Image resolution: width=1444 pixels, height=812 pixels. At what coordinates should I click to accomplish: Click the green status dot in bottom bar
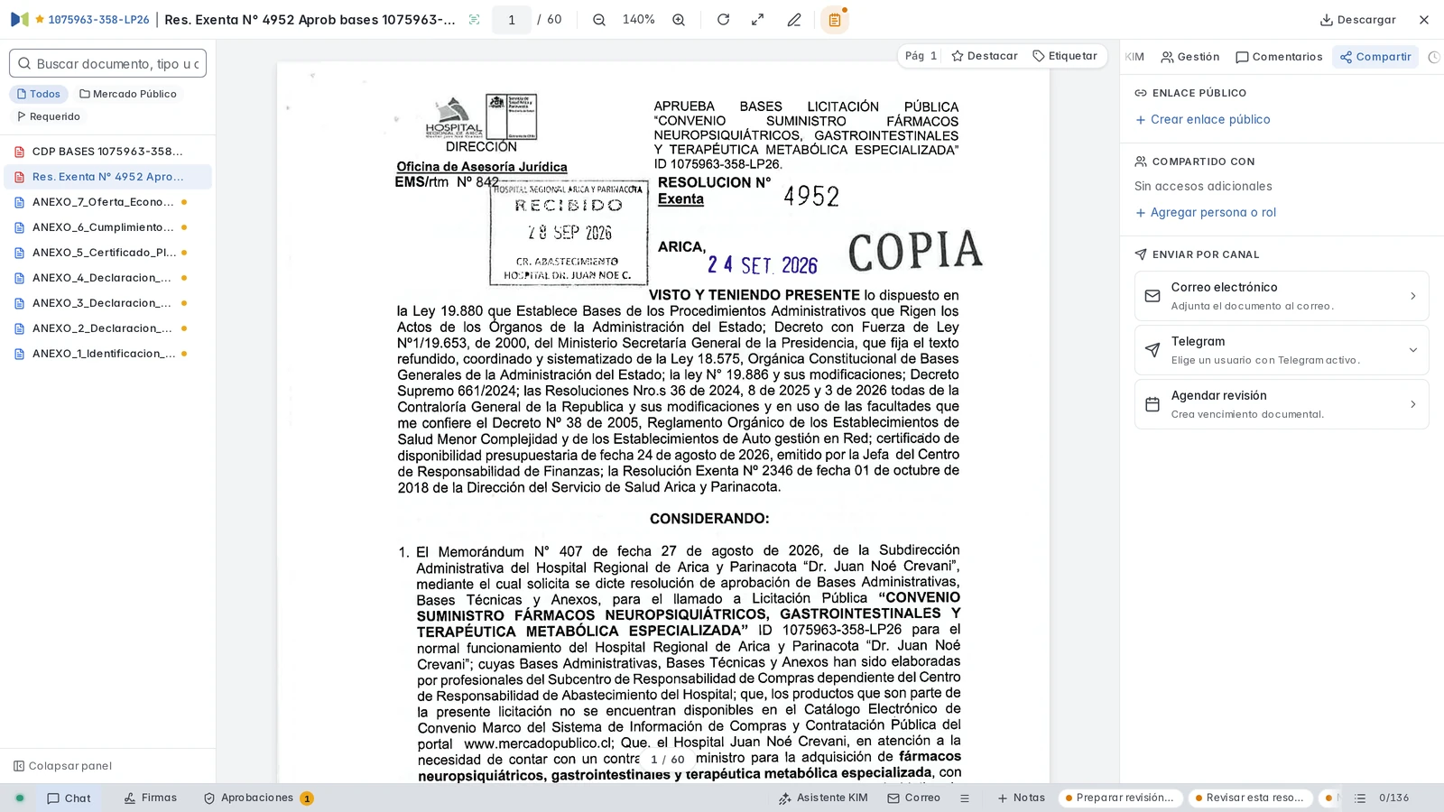click(20, 798)
